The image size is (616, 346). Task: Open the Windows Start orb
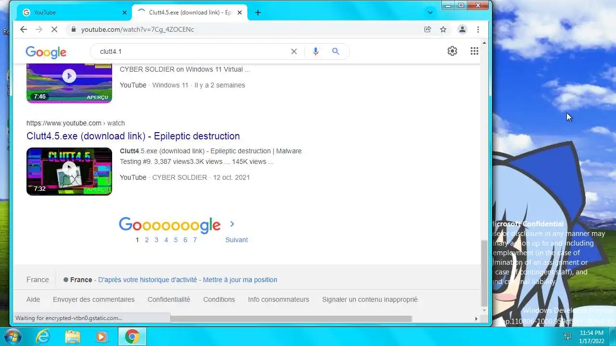coord(13,336)
